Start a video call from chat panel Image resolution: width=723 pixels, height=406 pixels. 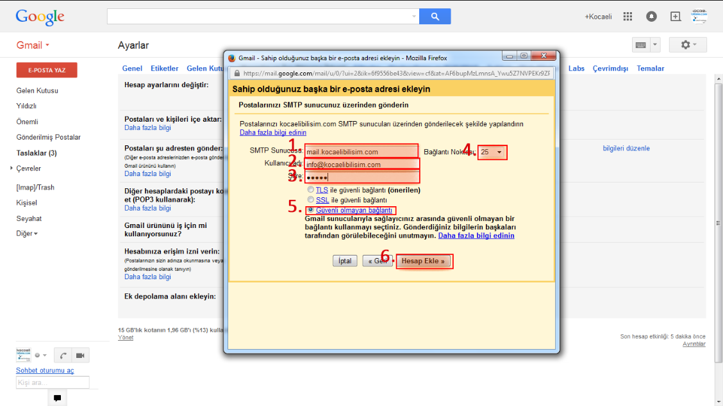[x=80, y=355]
